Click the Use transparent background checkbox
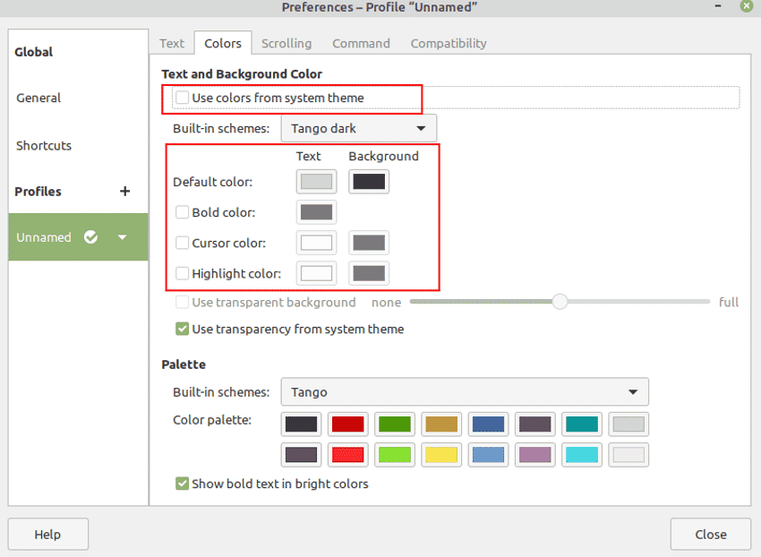761x557 pixels. (x=182, y=302)
